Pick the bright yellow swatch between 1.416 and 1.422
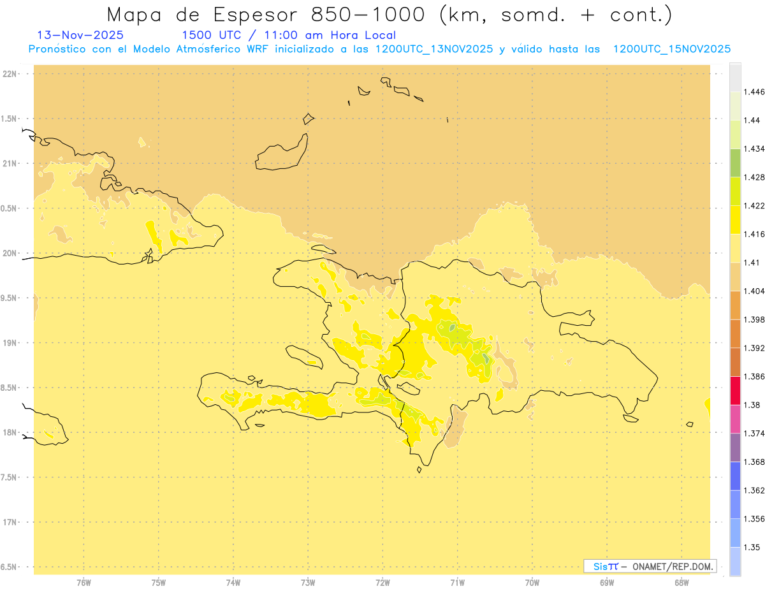This screenshot has width=765, height=591. [x=735, y=219]
